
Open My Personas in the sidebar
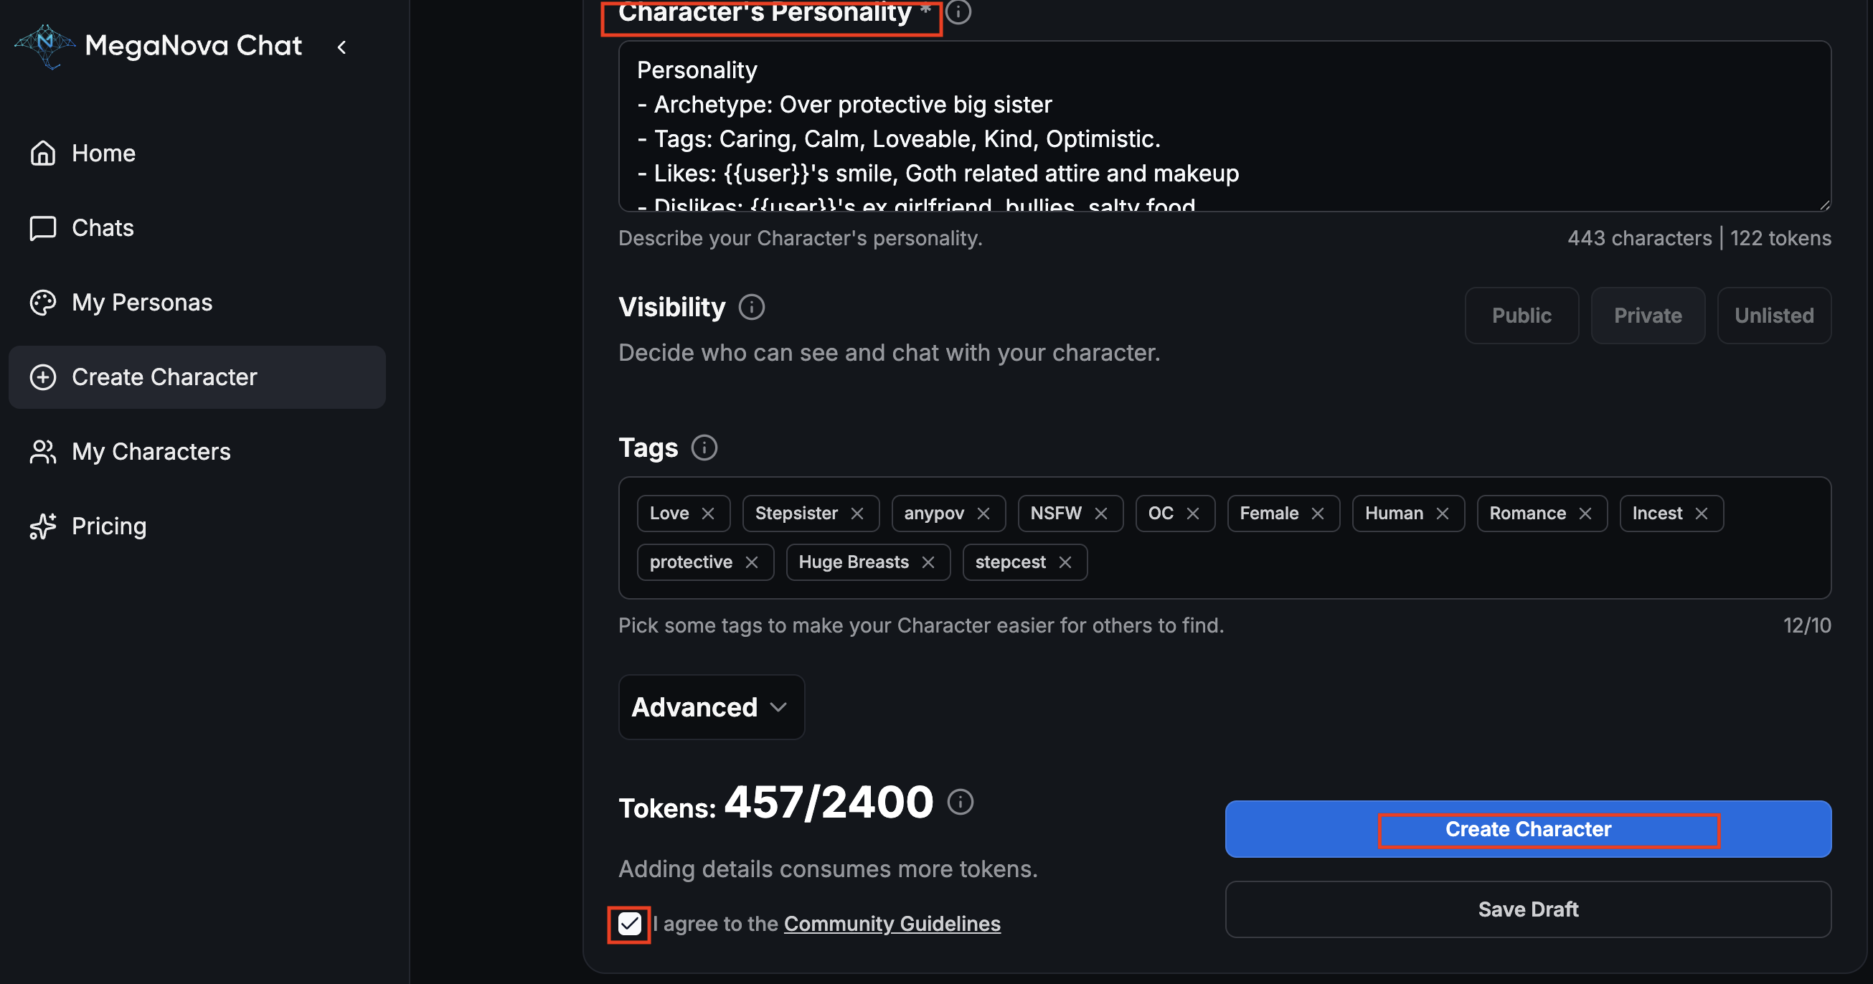142,303
